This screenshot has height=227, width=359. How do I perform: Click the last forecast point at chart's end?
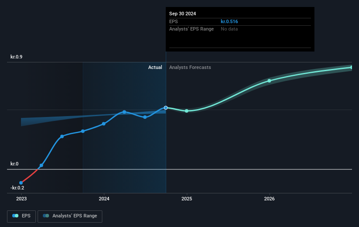(352, 67)
